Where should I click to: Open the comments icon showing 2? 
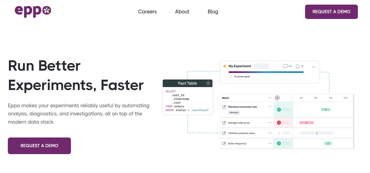coord(285,66)
